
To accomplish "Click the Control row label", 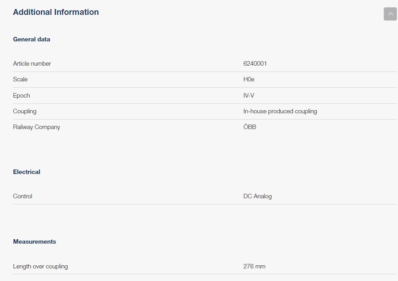I will (x=22, y=196).
